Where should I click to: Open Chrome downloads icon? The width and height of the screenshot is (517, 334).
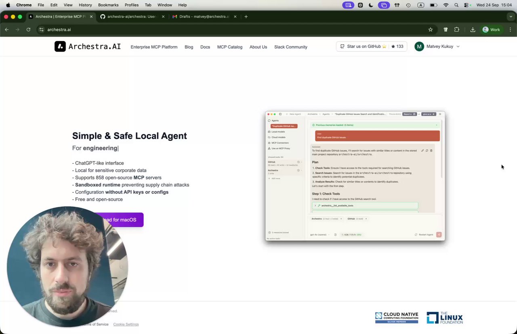pos(473,29)
